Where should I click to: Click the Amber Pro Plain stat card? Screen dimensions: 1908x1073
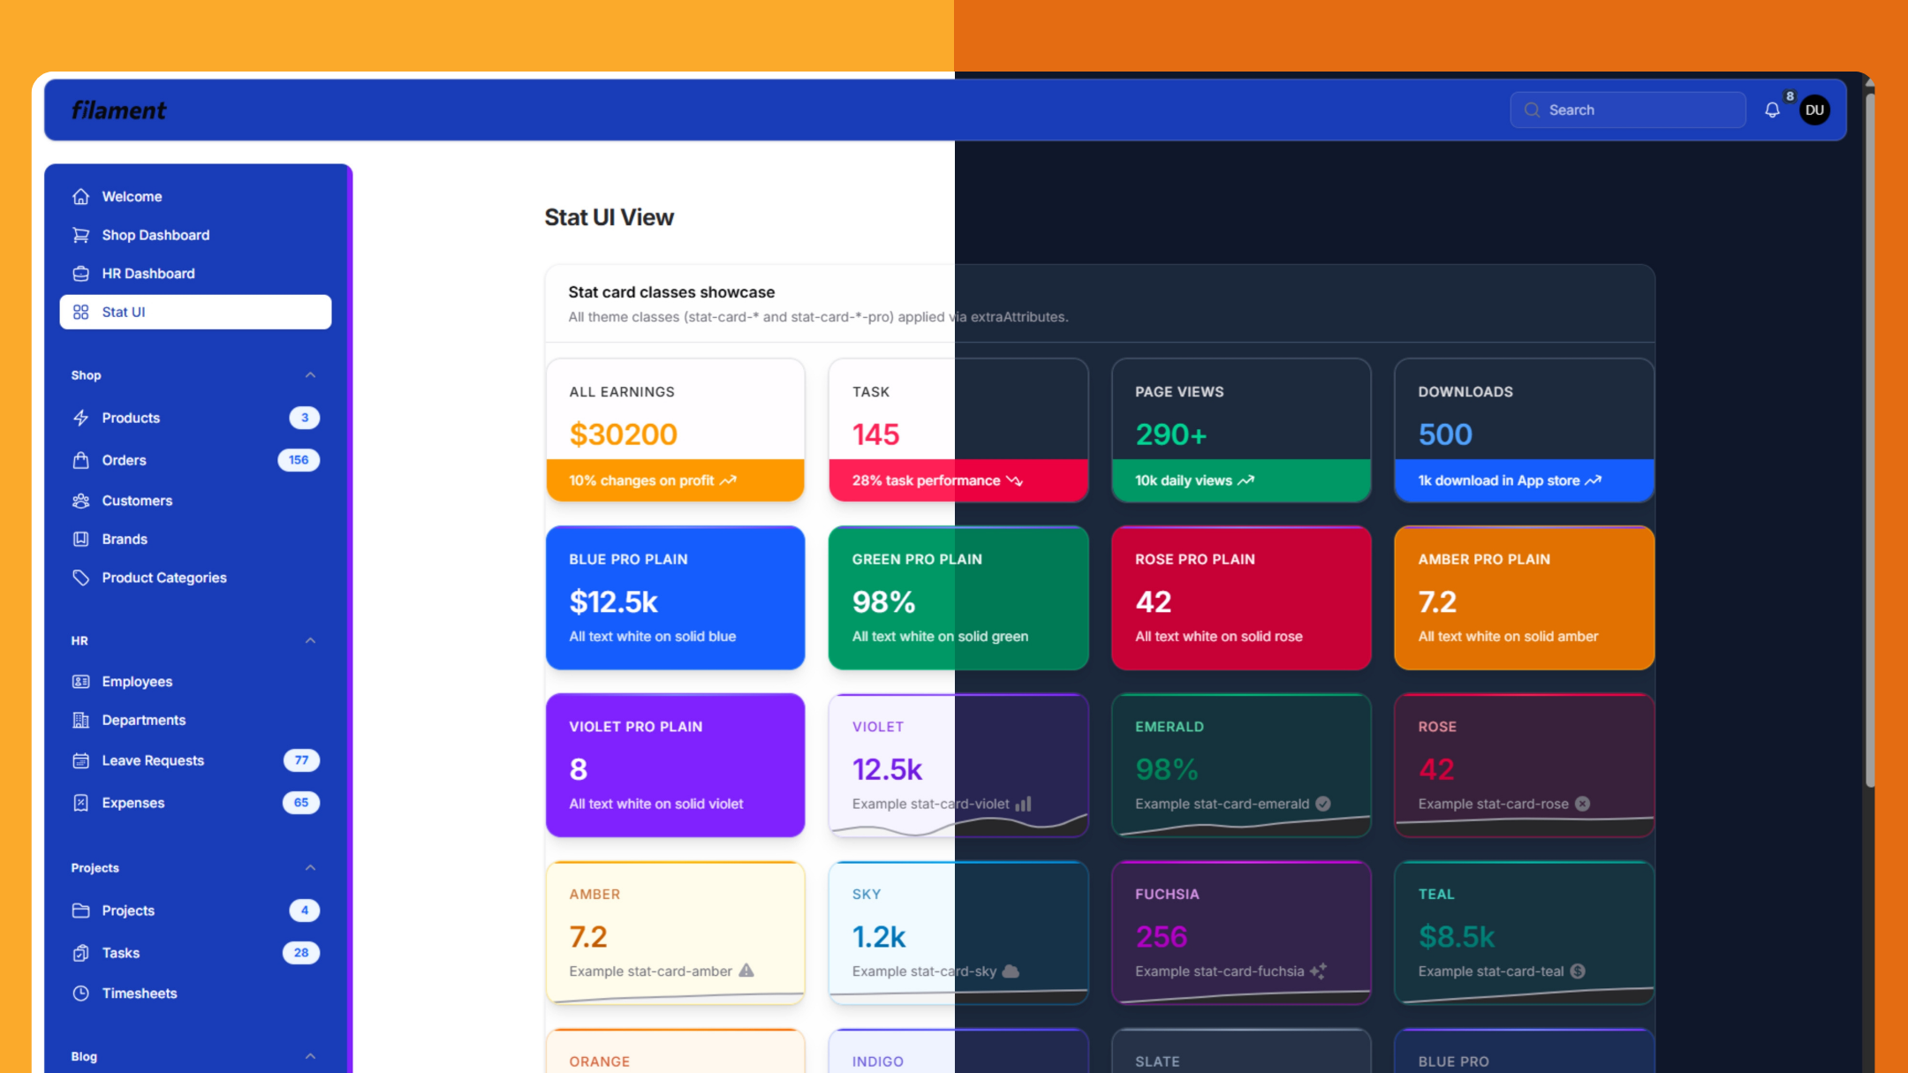coord(1524,598)
